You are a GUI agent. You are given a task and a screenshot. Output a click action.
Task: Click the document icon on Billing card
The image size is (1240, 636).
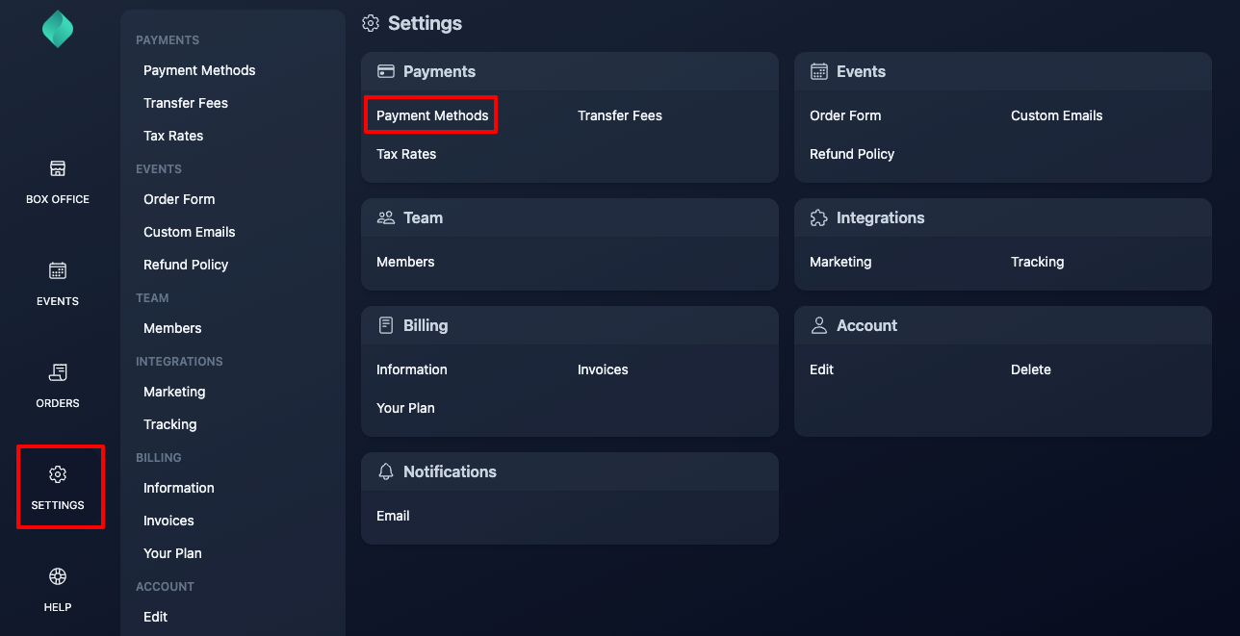(386, 325)
